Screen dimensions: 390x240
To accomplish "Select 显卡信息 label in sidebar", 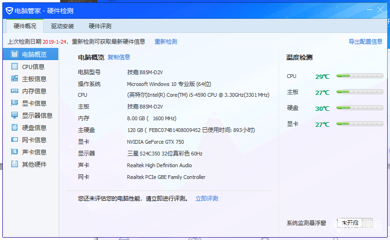I will coord(34,103).
